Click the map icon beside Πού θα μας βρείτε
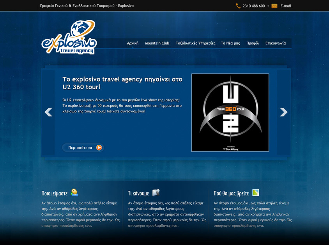The height and width of the screenshot is (245, 329). coord(256,192)
